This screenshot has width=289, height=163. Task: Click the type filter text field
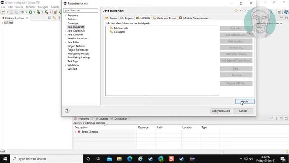click(81, 10)
